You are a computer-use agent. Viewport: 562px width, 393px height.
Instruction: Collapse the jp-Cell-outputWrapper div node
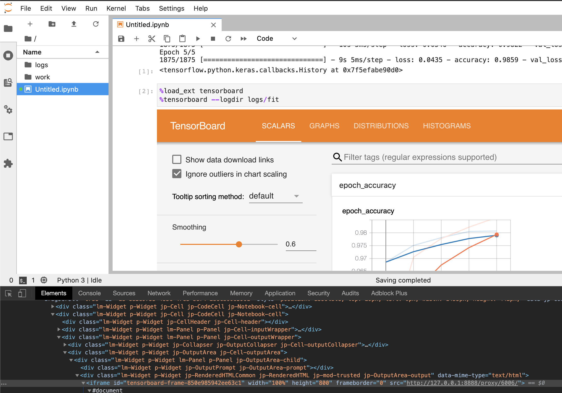(59, 337)
